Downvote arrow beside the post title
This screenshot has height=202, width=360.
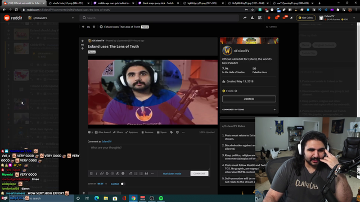coord(83,48)
